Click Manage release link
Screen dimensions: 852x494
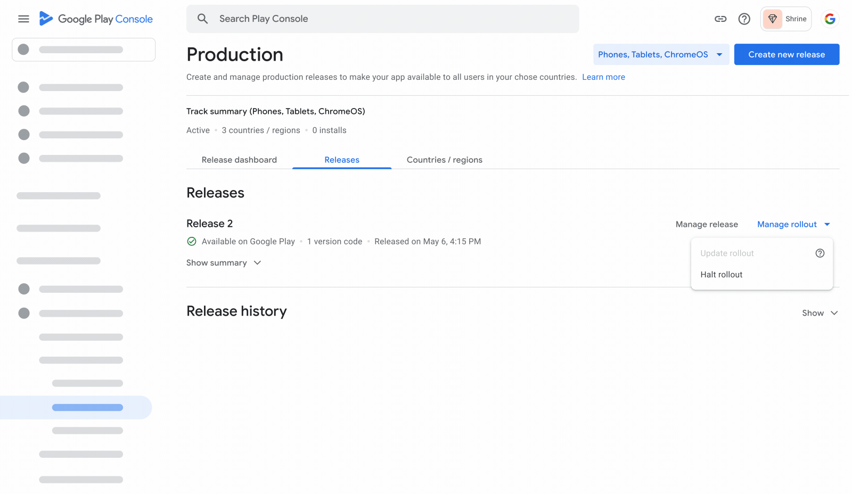(707, 225)
